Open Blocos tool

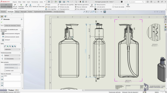click(x=92, y=6)
